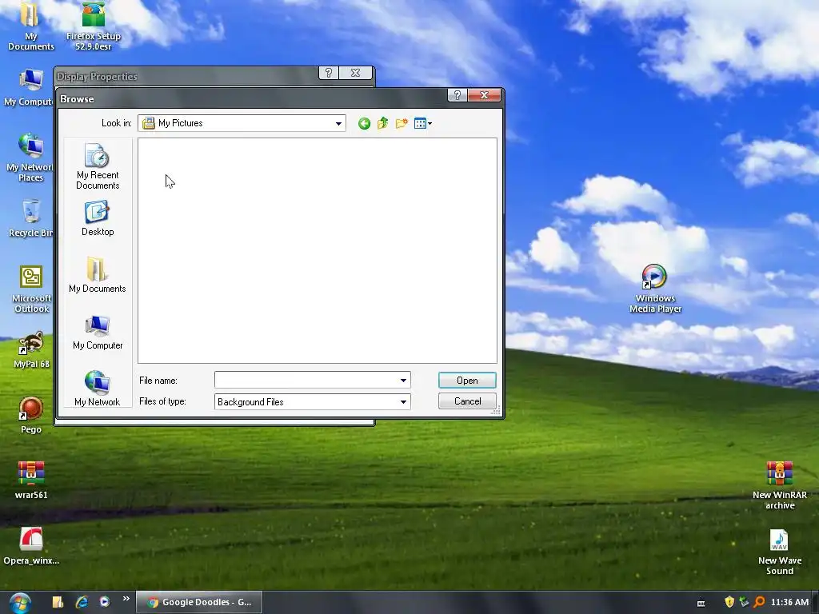
Task: Create a new folder in Browse dialog
Action: 402,123
